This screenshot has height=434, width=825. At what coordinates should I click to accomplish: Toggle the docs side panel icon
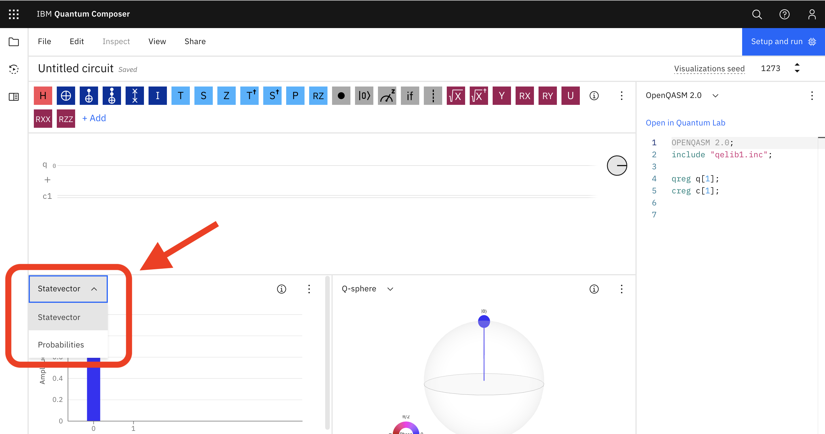point(14,97)
